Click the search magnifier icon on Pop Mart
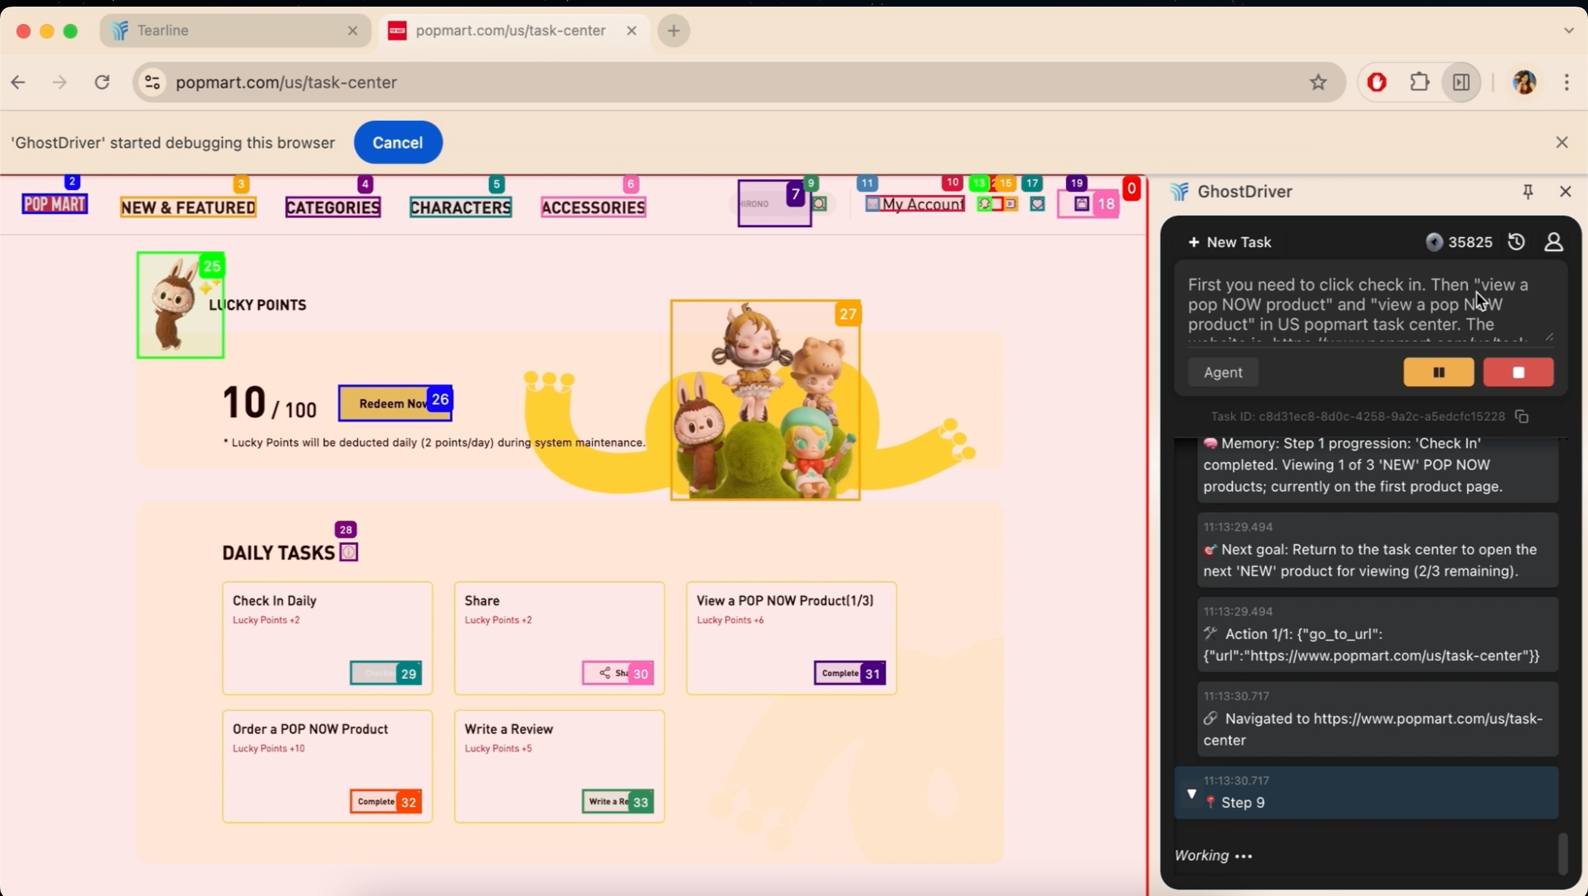The width and height of the screenshot is (1588, 896). [x=820, y=203]
